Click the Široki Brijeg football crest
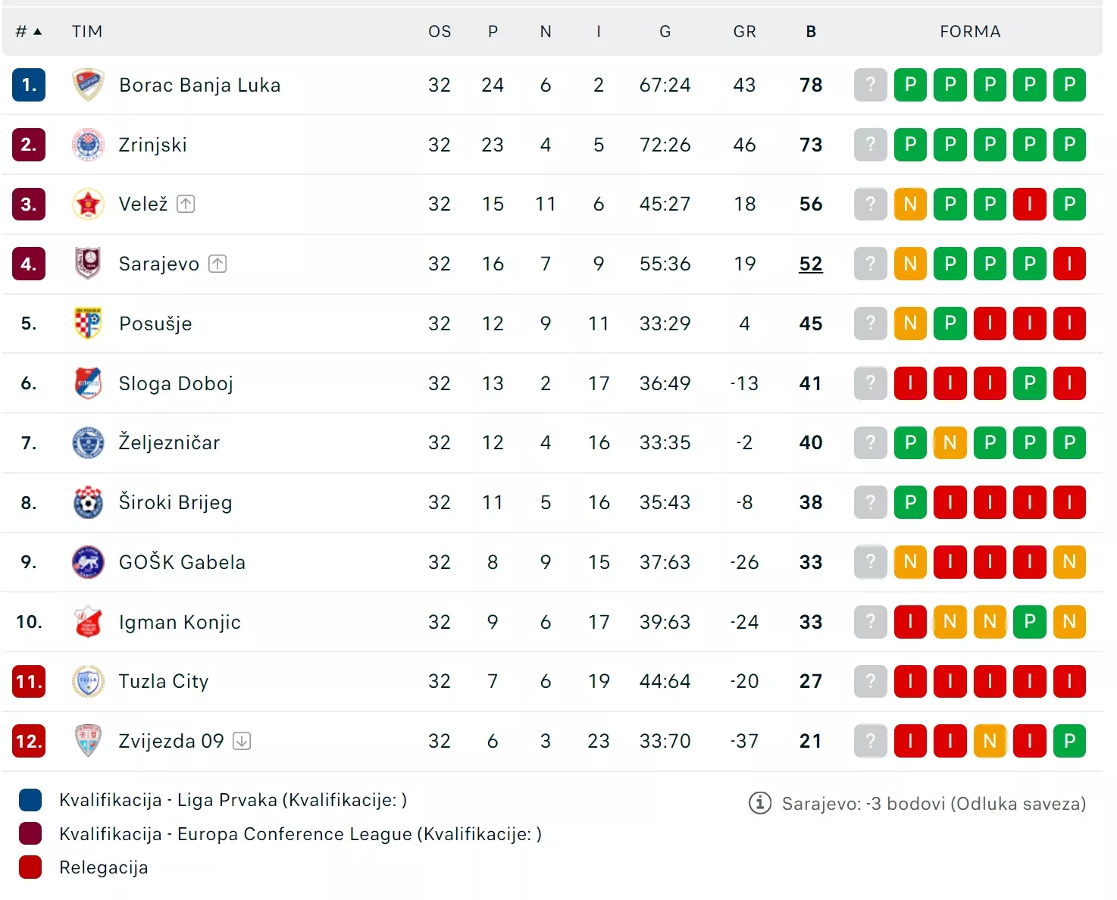 [x=88, y=502]
